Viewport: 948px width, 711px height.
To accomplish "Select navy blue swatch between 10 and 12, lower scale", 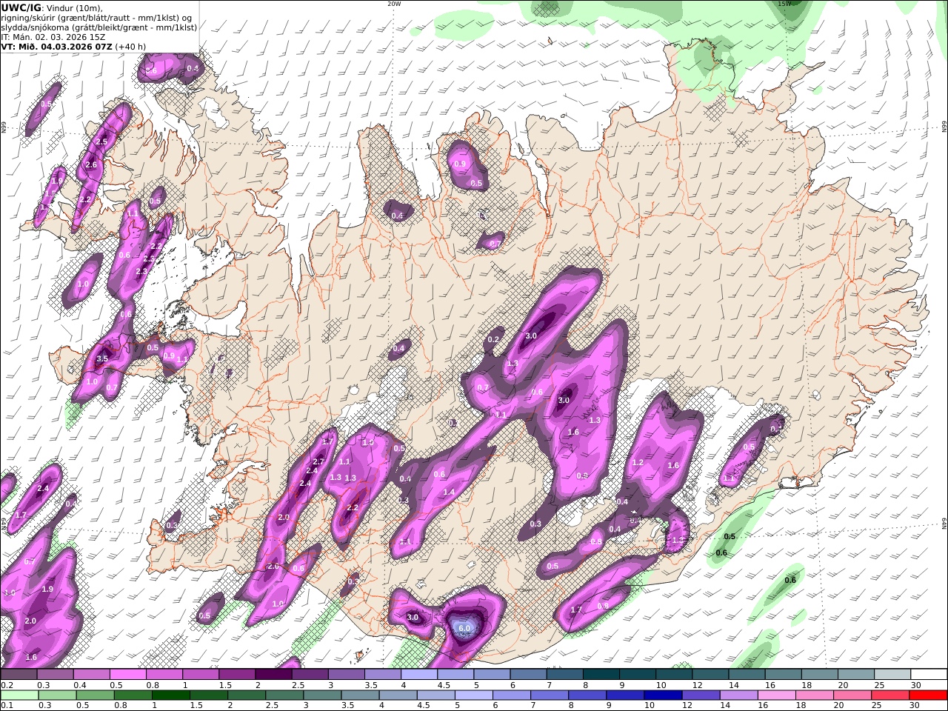I will (664, 695).
